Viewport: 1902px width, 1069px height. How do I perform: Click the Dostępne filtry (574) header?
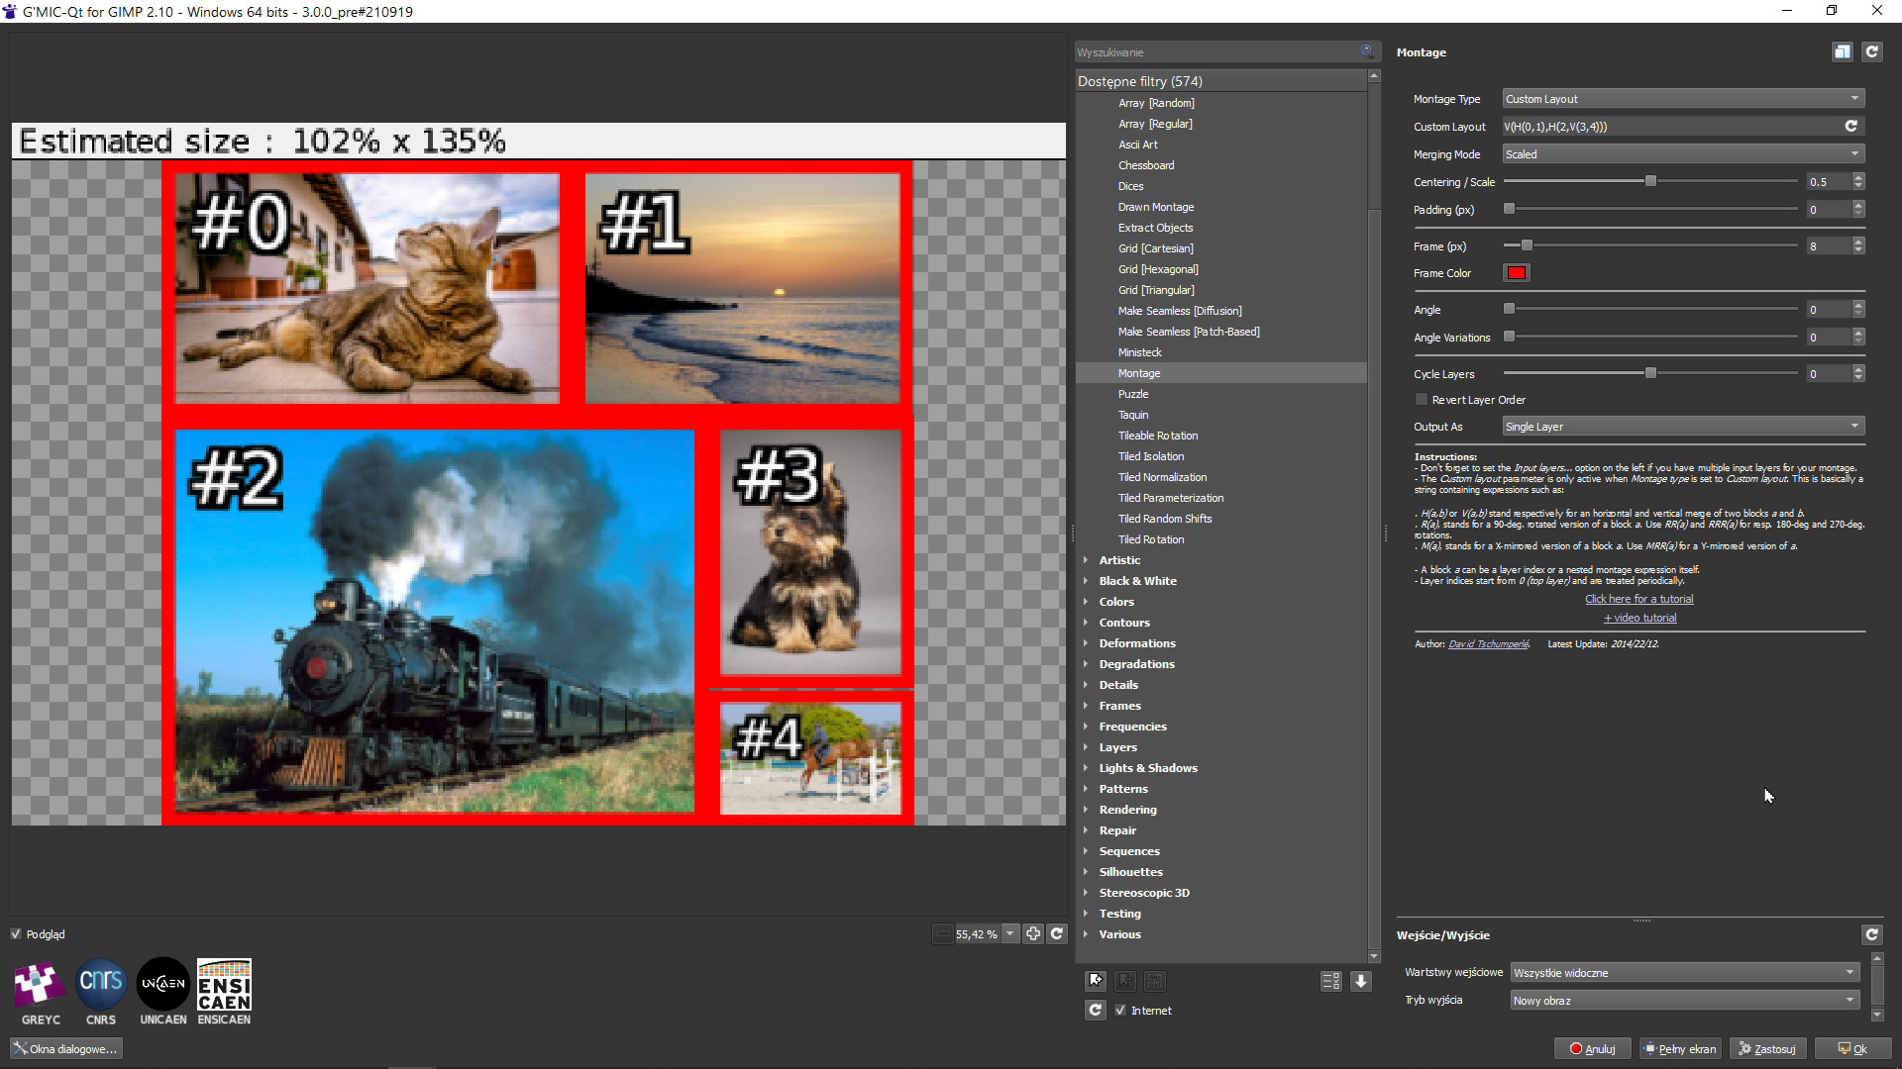(x=1220, y=81)
